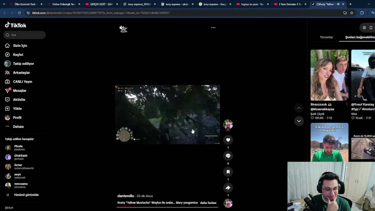Open the danterello profile link
This screenshot has width=375, height=211.
[125, 196]
